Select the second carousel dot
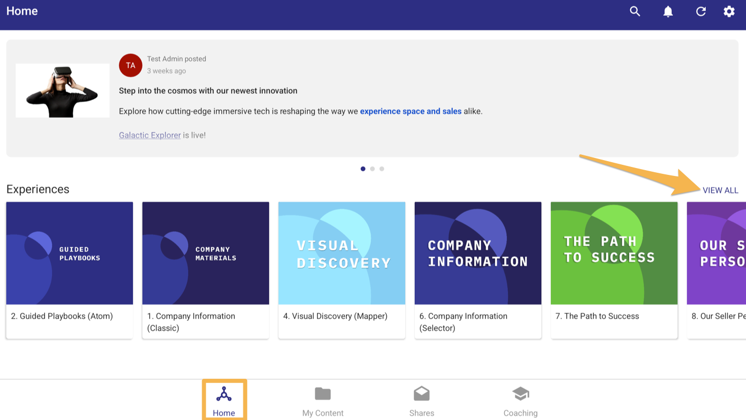Screen dimensions: 746x420 (x=372, y=169)
